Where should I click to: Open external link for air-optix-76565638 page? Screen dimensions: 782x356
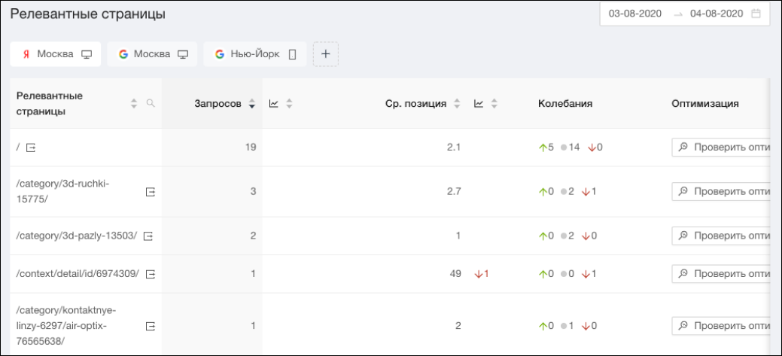[x=150, y=326]
